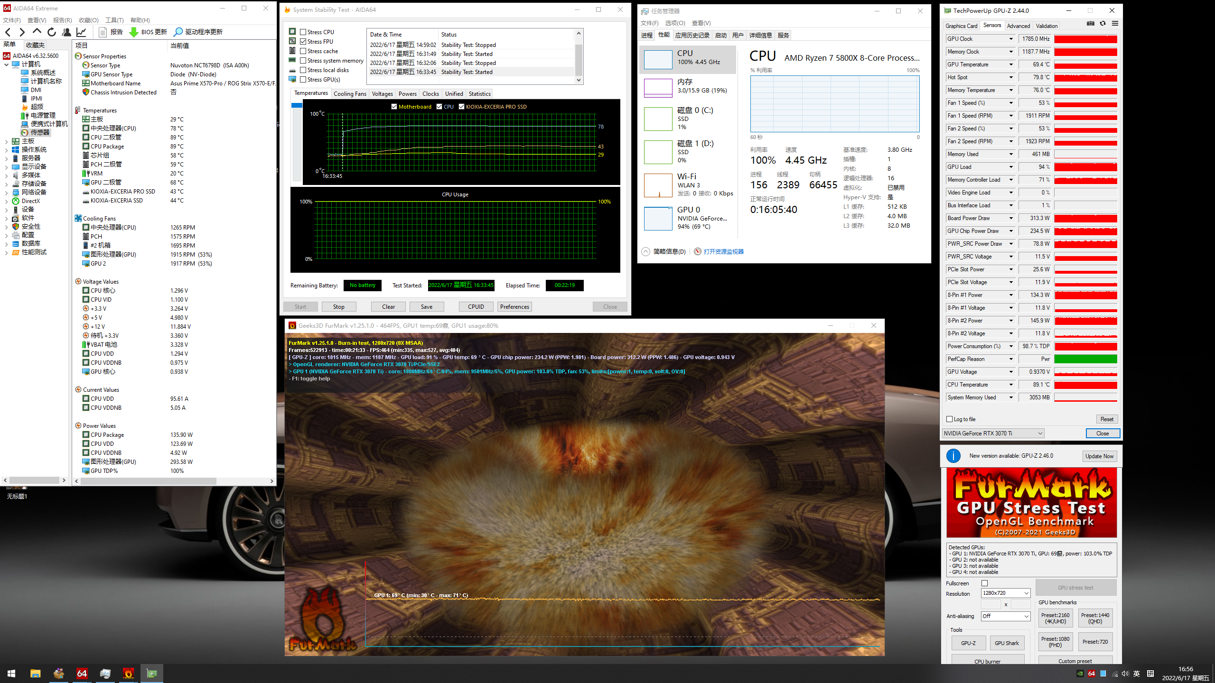Click NVIDIA icon in the system tray
This screenshot has width=1215, height=683.
pos(1080,674)
